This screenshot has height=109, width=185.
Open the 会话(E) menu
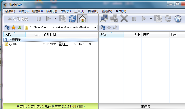point(10,11)
